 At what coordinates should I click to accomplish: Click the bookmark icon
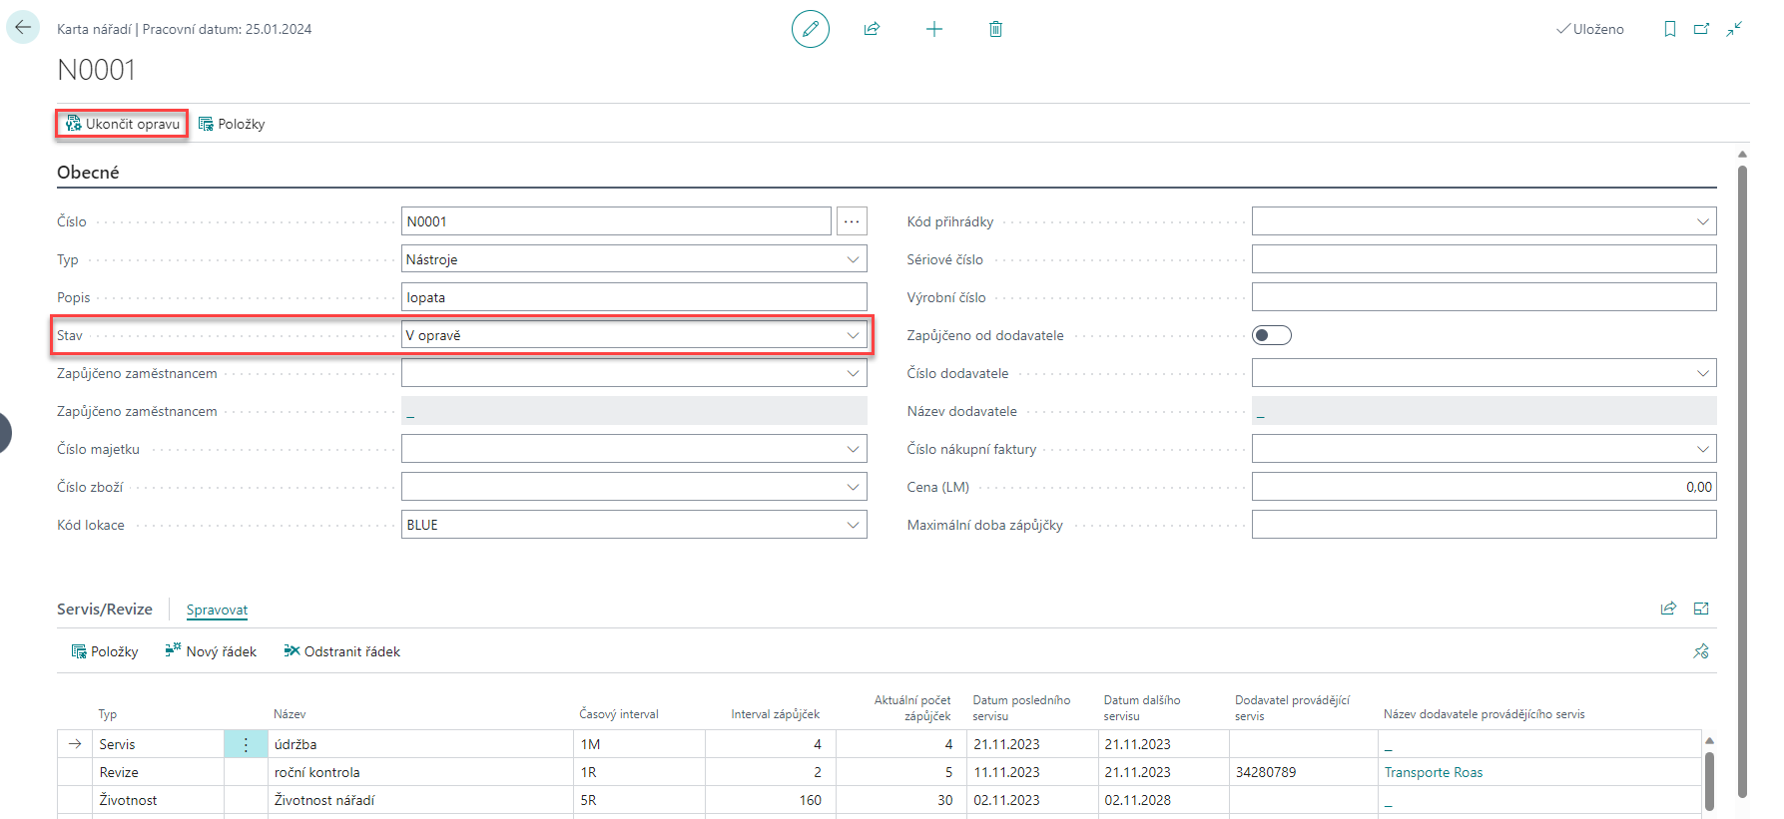[x=1669, y=29]
